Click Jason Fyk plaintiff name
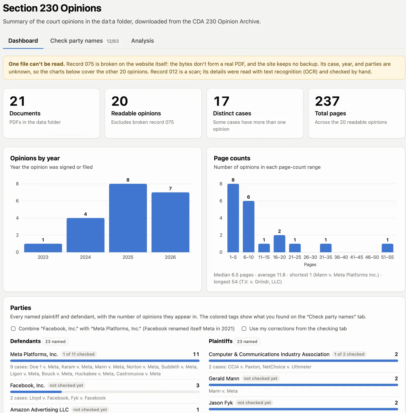This screenshot has height=413, width=406. (x=221, y=403)
